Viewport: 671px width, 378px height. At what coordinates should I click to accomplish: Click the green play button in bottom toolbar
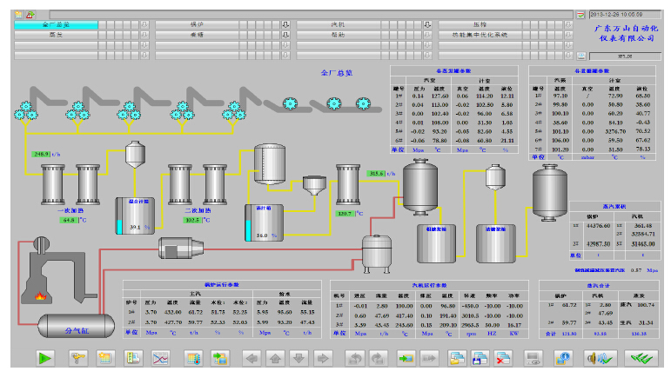(x=45, y=356)
